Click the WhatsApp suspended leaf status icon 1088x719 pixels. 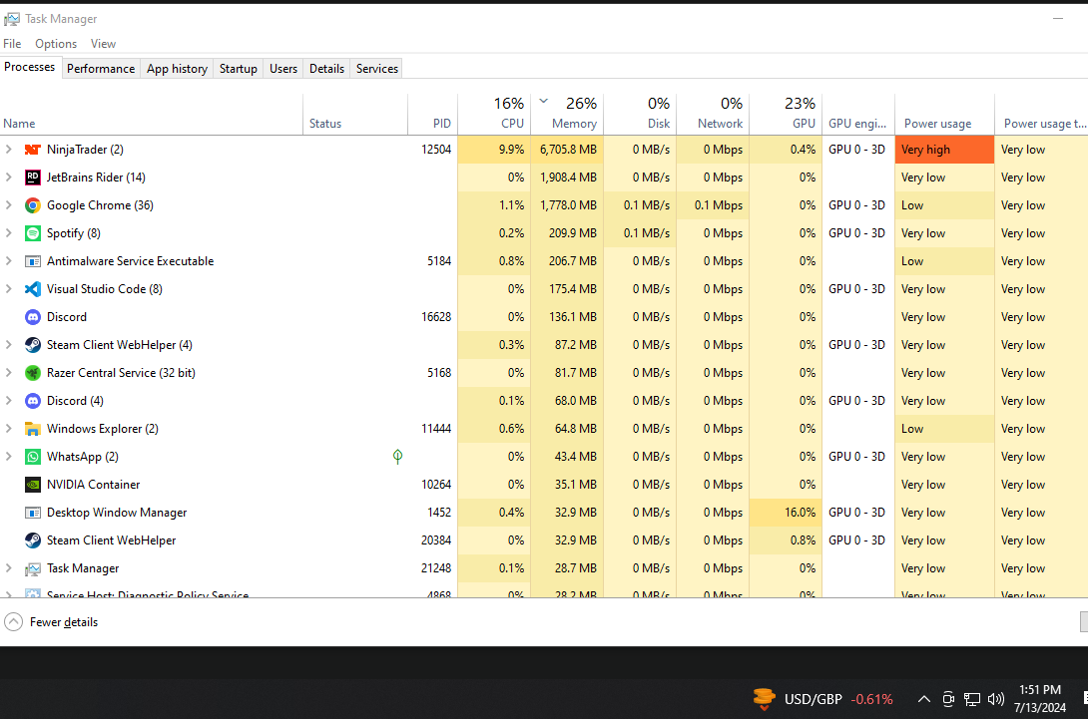pyautogui.click(x=397, y=456)
